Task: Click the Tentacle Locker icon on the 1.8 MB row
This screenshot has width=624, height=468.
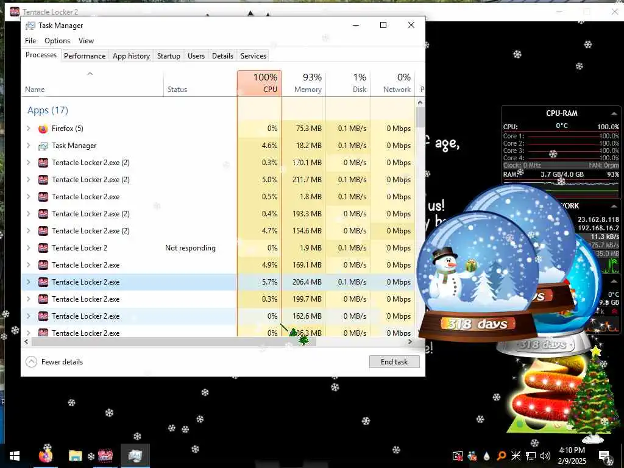Action: 43,197
